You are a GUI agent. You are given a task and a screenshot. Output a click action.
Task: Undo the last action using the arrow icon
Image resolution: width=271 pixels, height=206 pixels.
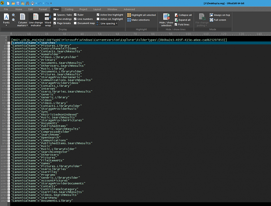point(40,3)
